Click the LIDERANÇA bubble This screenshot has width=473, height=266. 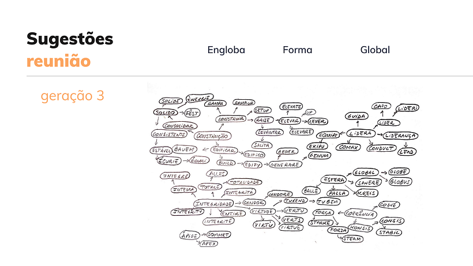click(x=400, y=136)
